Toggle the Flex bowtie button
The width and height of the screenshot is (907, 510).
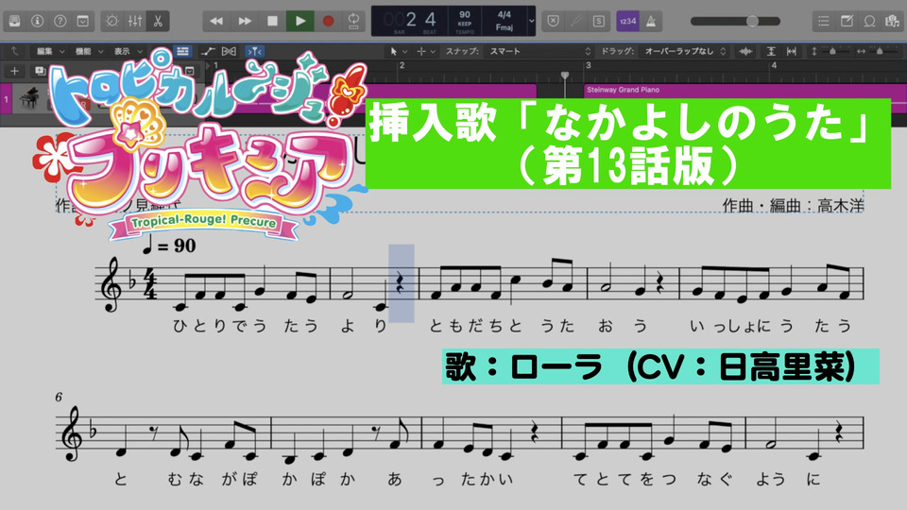229,51
